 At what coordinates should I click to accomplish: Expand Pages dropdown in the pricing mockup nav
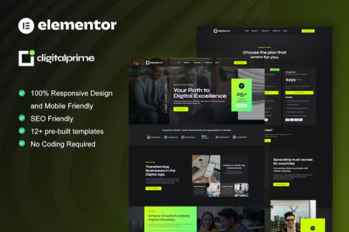[x=286, y=31]
